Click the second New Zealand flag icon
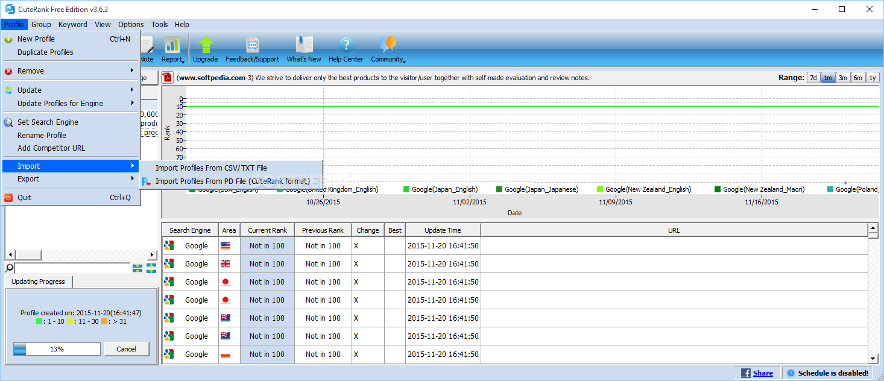This screenshot has height=381, width=884. point(226,336)
